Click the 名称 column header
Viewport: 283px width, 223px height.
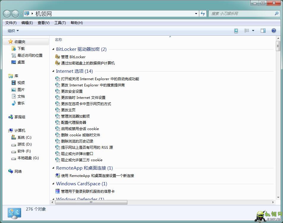click(x=59, y=40)
